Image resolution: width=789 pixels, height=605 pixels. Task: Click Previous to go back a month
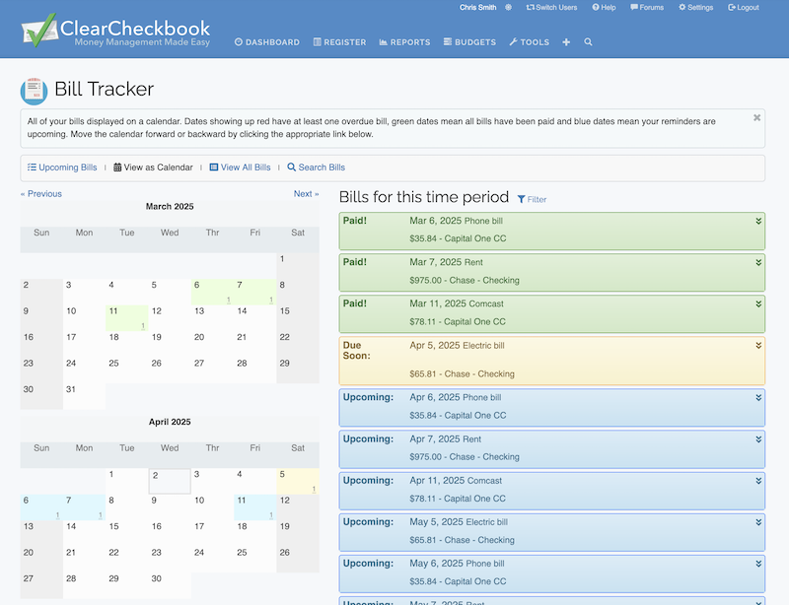(x=40, y=193)
